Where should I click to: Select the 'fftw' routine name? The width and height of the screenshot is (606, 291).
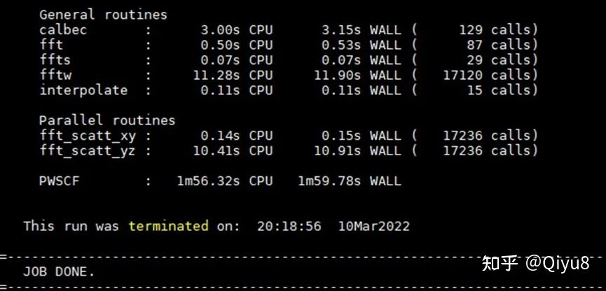pos(55,75)
